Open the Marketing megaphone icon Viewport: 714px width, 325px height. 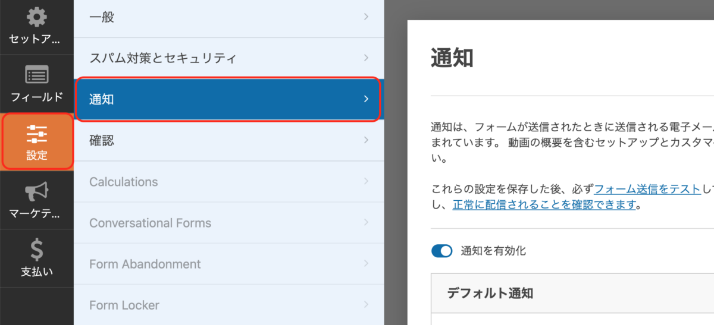[x=37, y=192]
